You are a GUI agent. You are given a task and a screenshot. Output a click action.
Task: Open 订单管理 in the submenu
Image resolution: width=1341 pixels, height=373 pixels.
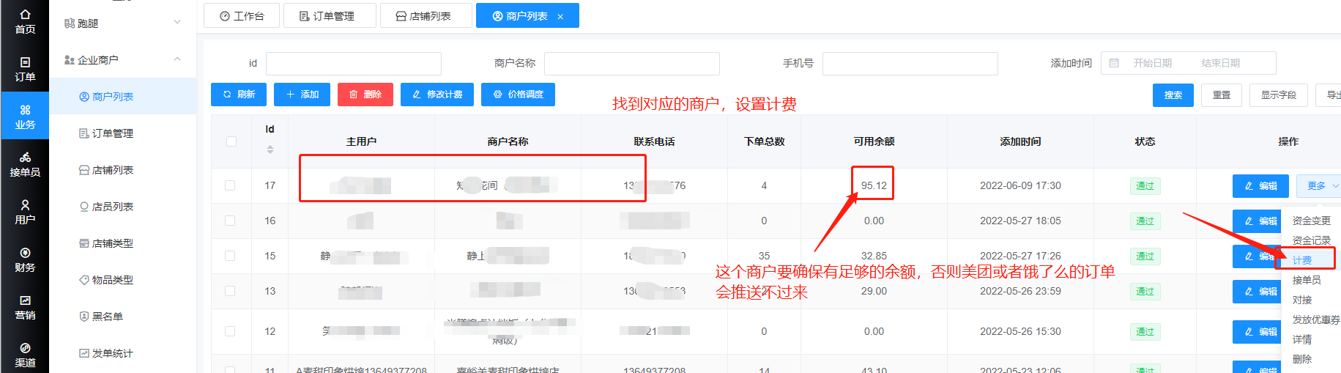point(122,133)
